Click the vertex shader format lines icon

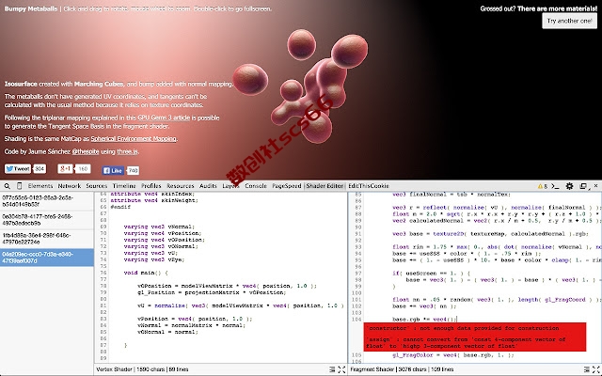[x=332, y=369]
